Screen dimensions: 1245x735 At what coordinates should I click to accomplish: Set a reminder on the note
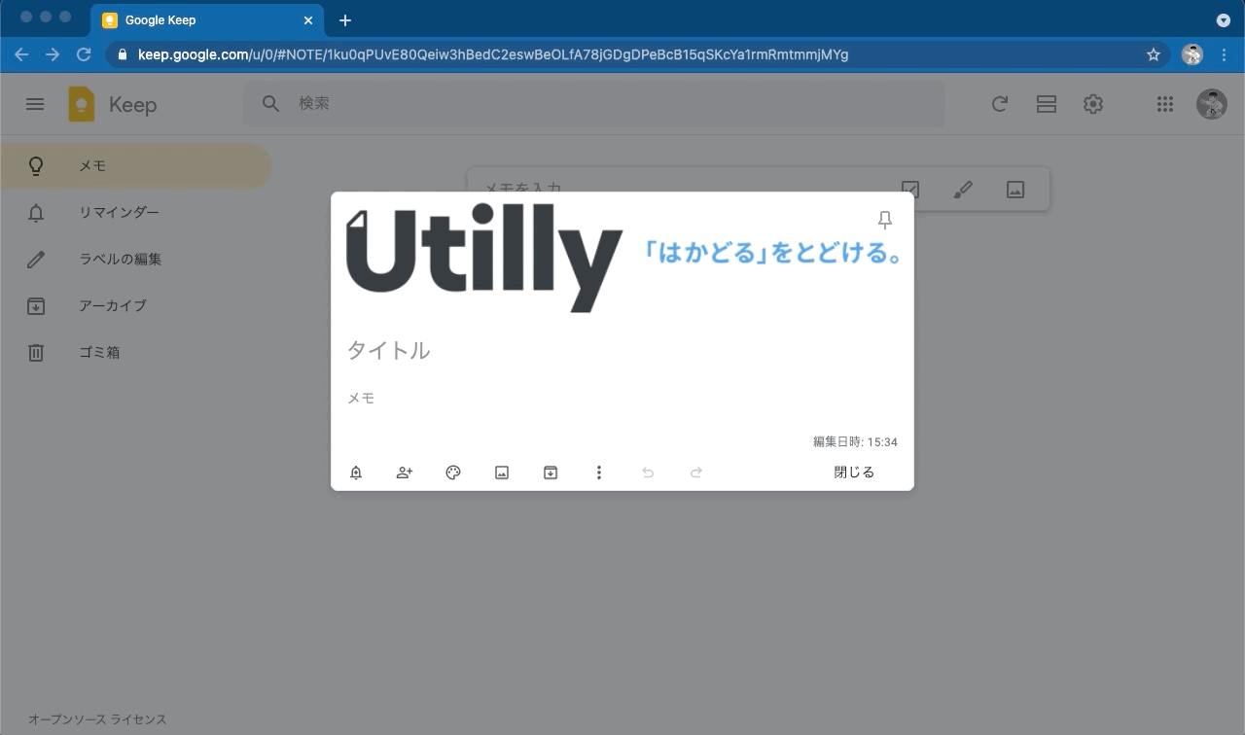pyautogui.click(x=356, y=472)
